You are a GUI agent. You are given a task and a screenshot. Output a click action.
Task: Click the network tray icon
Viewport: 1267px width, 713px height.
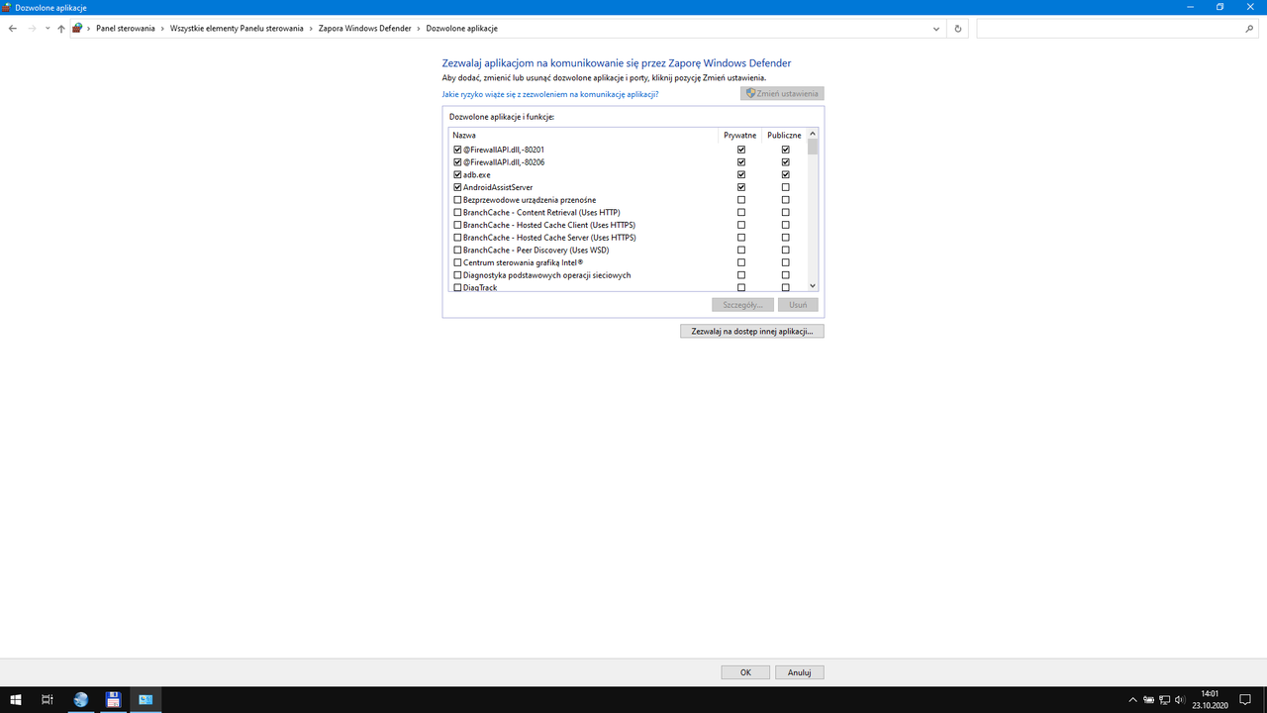point(1164,700)
